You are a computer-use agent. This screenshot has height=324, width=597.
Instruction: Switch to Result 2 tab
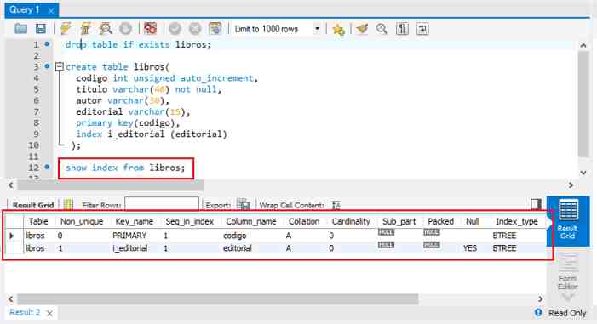pos(25,313)
